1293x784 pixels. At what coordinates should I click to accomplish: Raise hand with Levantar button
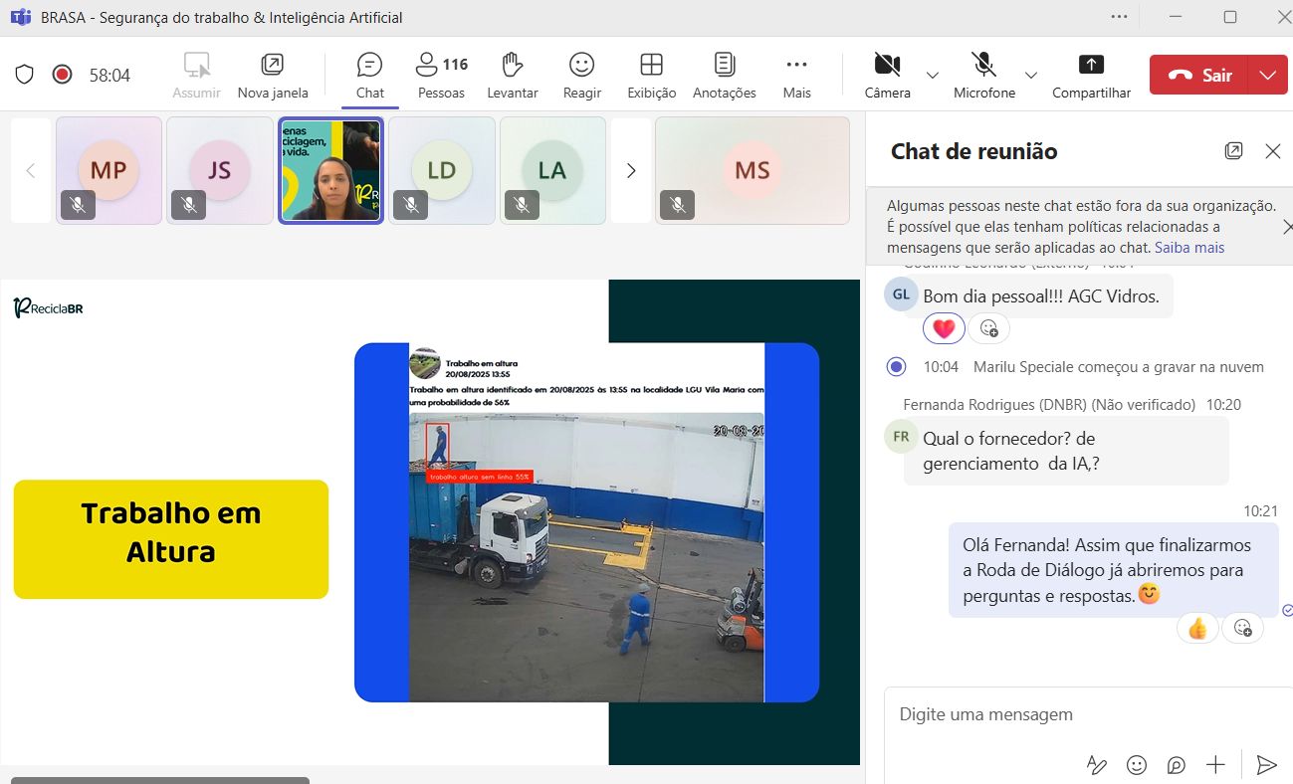pyautogui.click(x=513, y=76)
